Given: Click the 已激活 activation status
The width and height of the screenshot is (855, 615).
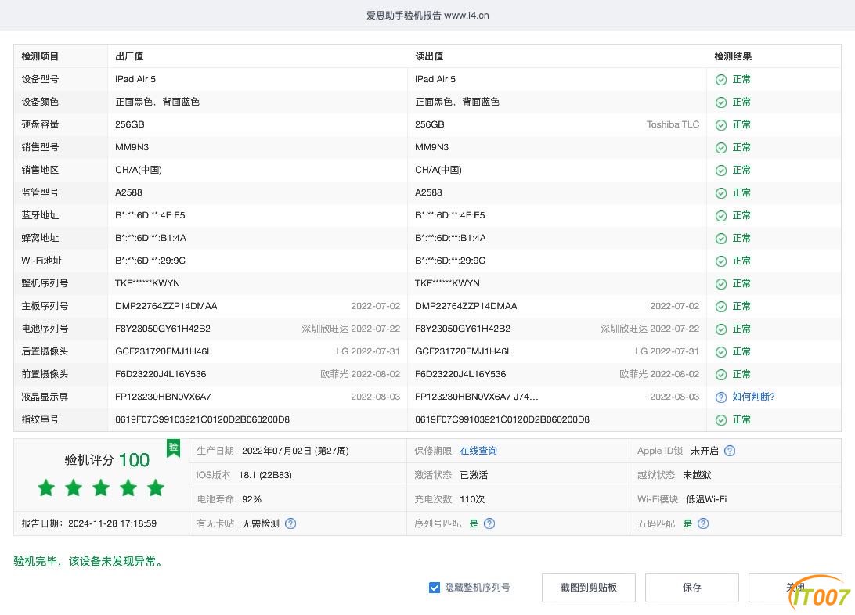Looking at the screenshot, I should 474,475.
